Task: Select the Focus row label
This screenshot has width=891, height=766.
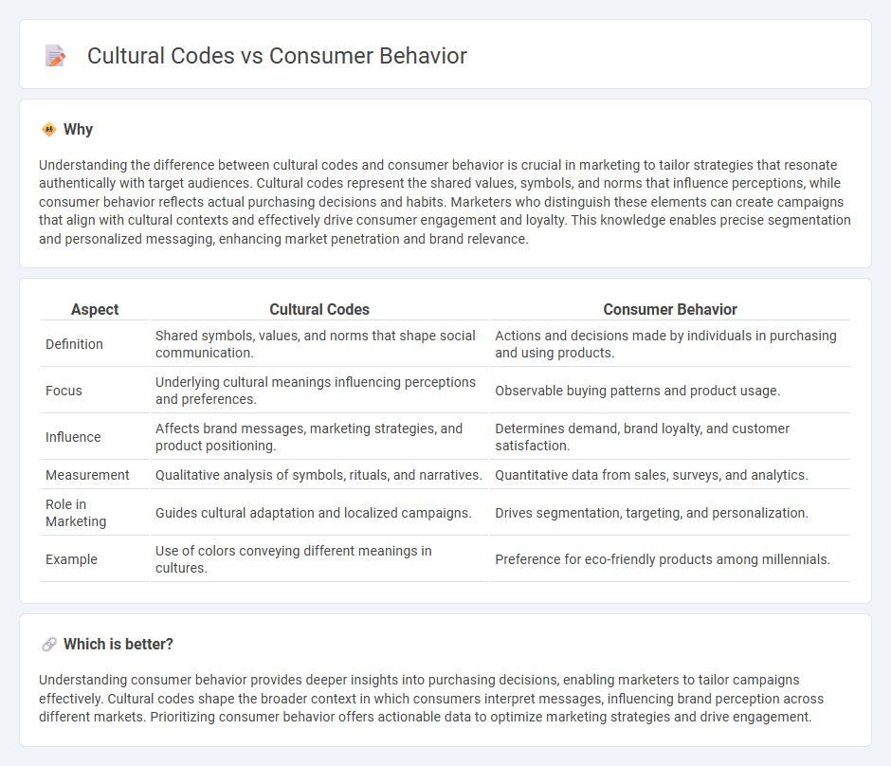Action: [x=64, y=391]
